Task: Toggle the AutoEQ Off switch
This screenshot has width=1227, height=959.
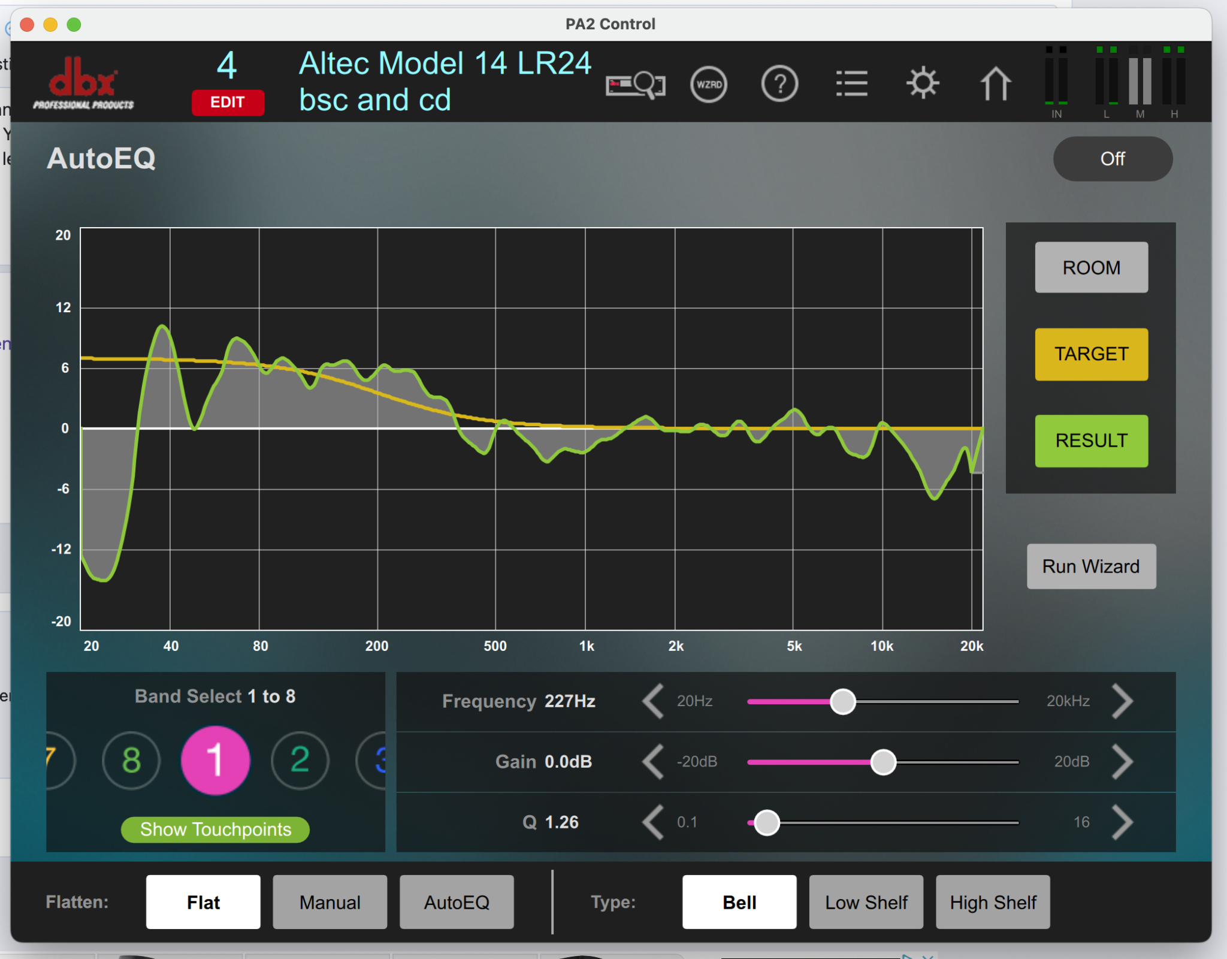Action: pyautogui.click(x=1113, y=159)
